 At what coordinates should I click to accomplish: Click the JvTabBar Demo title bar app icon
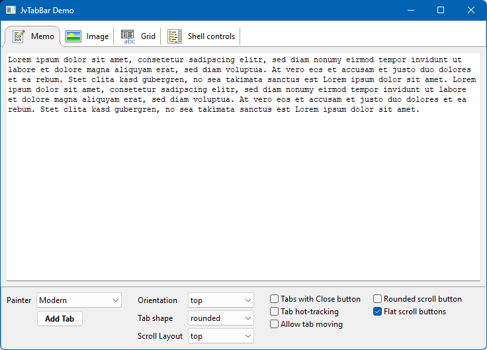coord(11,10)
